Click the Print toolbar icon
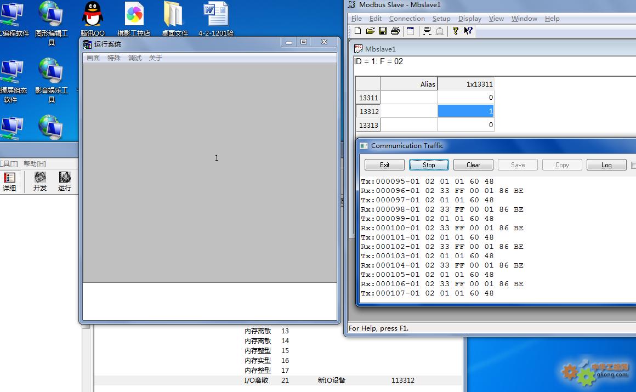636x392 pixels. (x=395, y=31)
